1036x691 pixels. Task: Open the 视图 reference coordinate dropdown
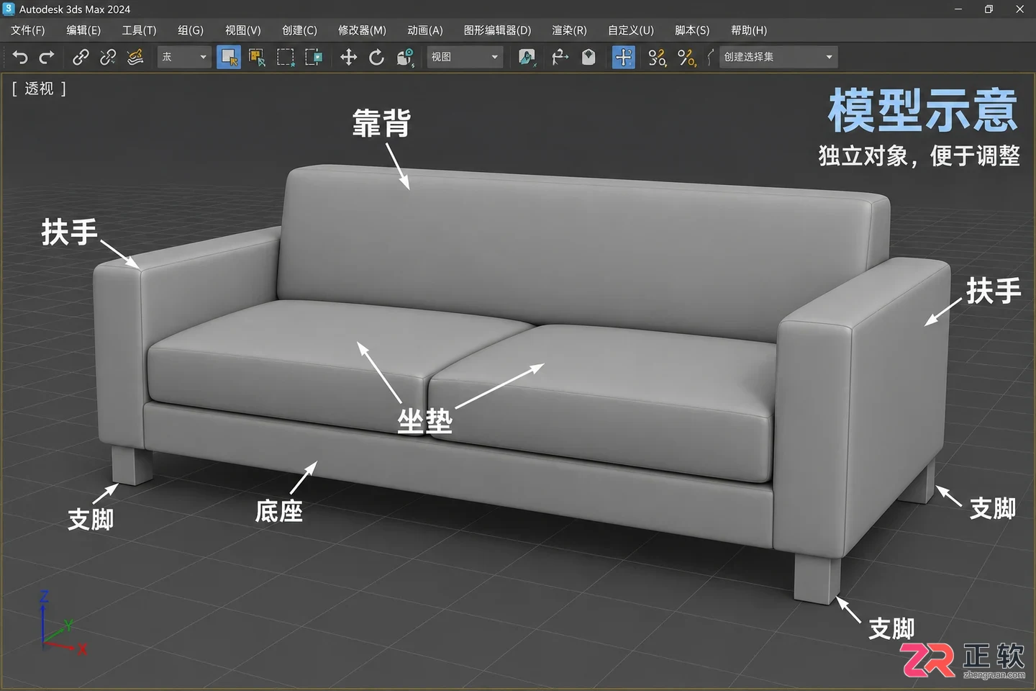464,57
